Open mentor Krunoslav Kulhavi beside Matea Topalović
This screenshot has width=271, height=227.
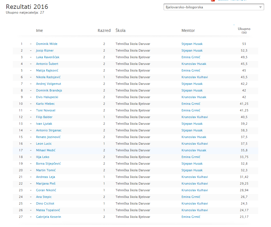pos(195,210)
